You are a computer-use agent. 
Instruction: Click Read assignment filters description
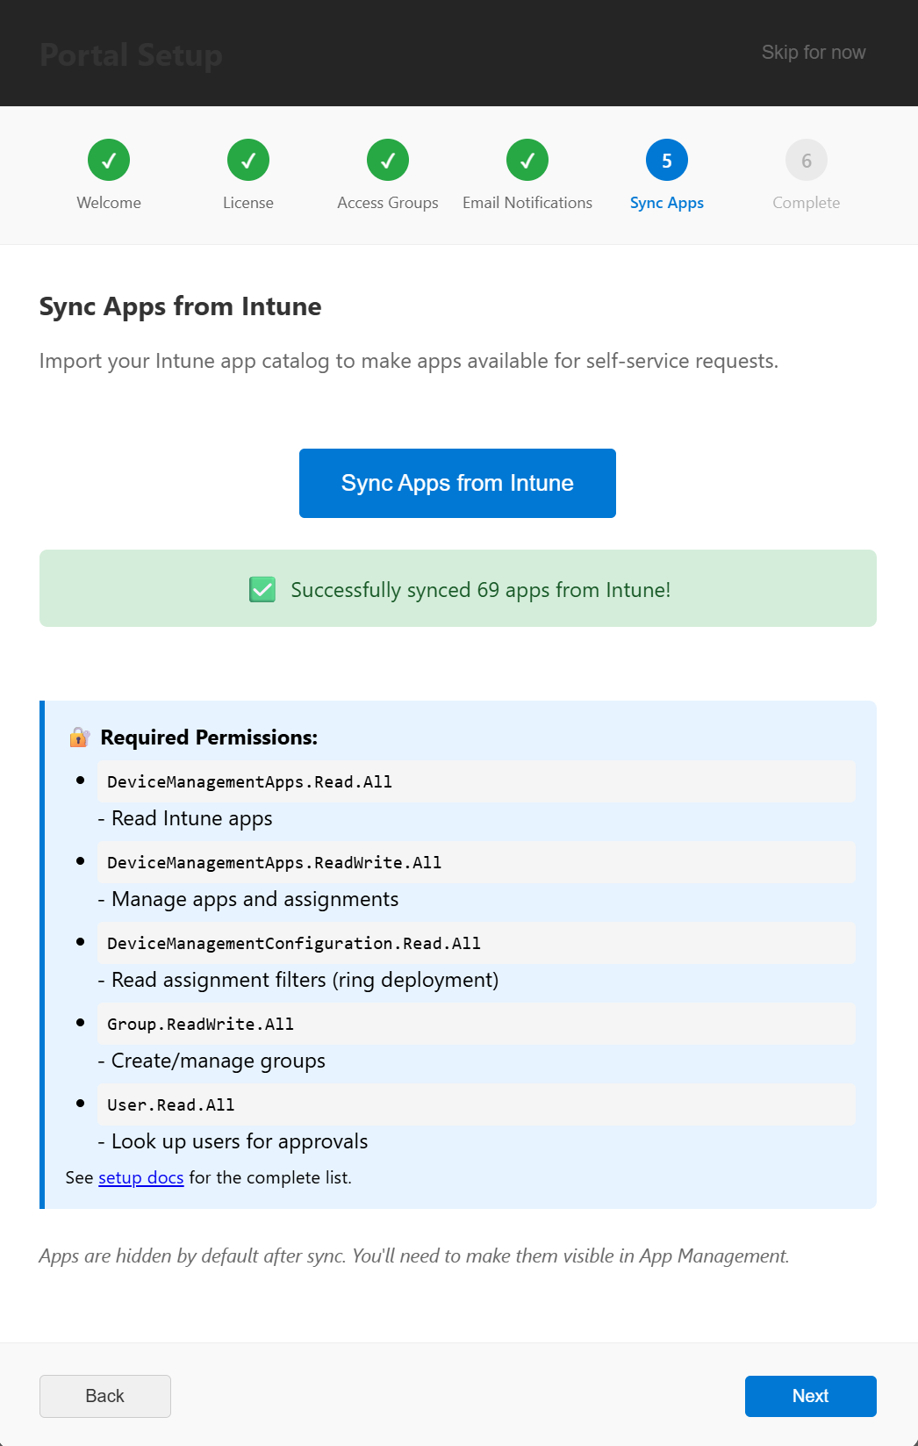click(298, 980)
